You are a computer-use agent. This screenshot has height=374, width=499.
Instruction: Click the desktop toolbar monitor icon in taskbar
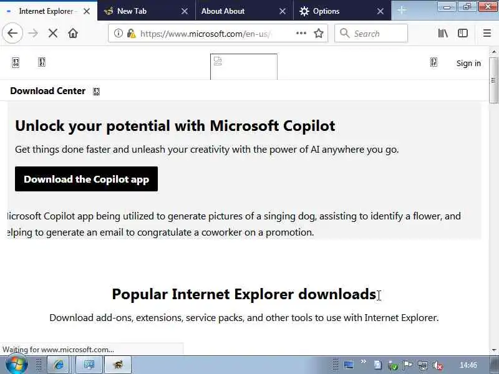[349, 365]
